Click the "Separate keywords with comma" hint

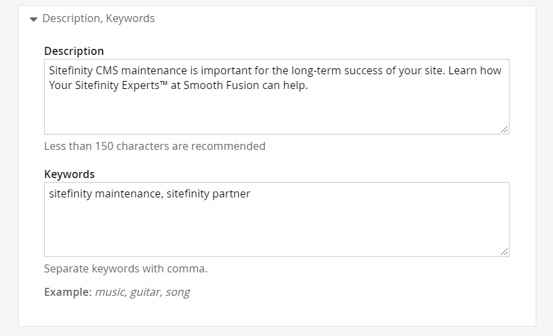126,269
